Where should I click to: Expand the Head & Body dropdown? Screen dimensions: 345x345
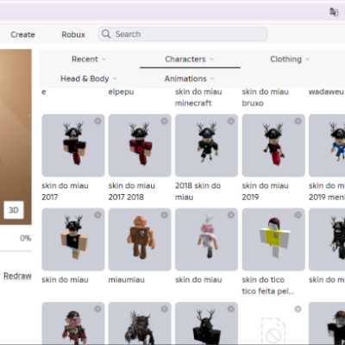click(x=89, y=78)
